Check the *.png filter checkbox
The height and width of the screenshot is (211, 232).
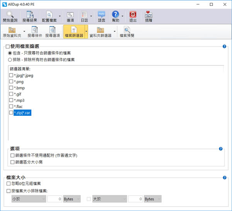pos(11,81)
